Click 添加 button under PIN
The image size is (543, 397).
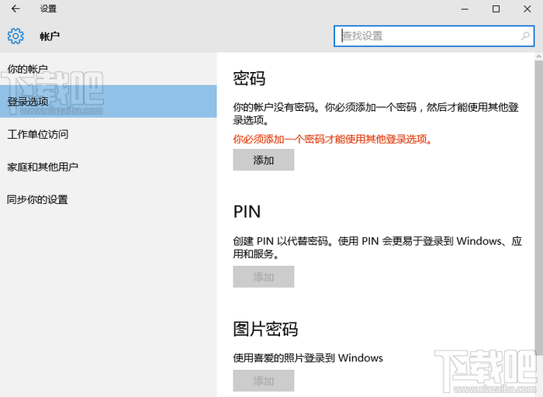[264, 277]
